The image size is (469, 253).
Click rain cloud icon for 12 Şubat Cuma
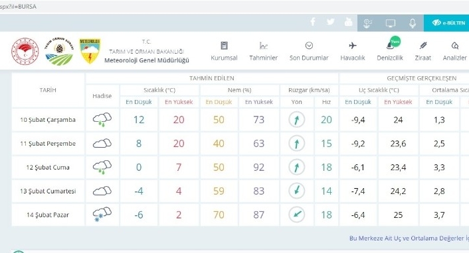[x=102, y=168]
